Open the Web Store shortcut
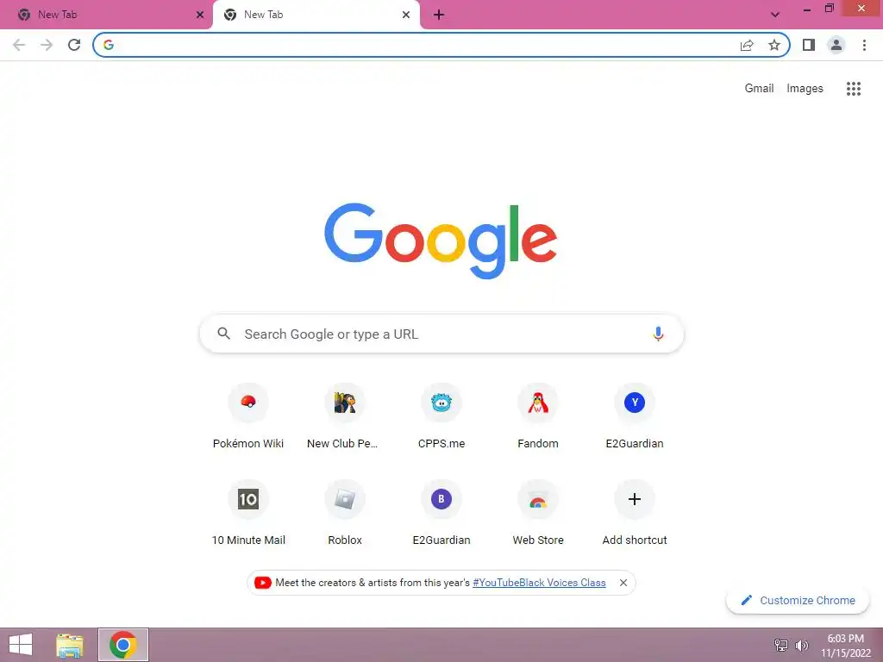The width and height of the screenshot is (883, 662). 538,513
